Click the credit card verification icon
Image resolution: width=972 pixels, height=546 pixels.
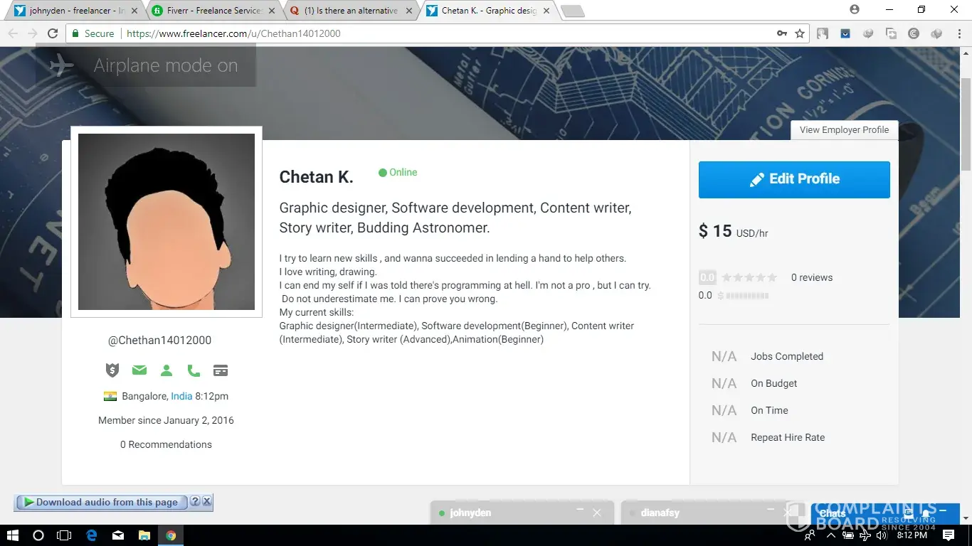[x=221, y=370]
